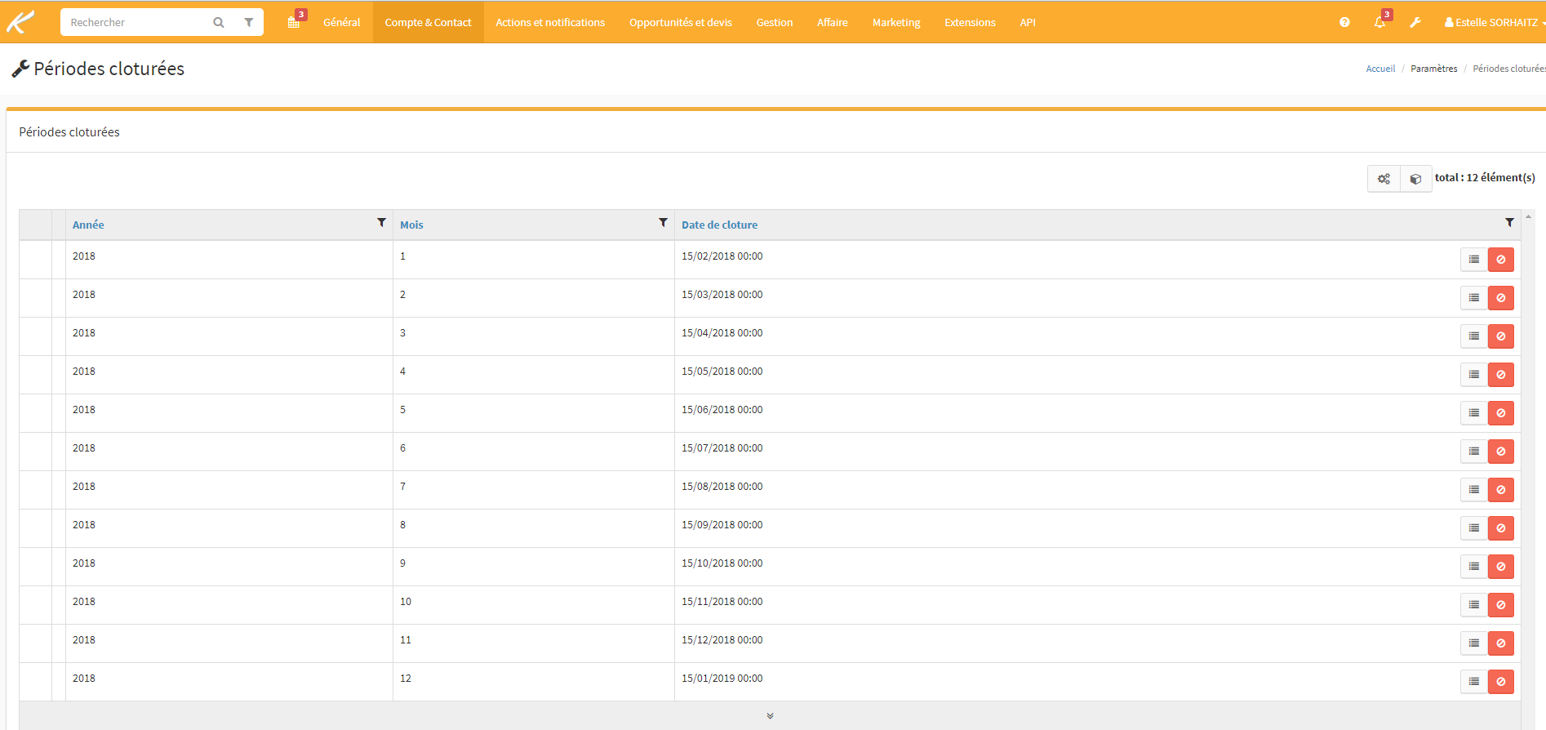Open the list icon for month 7 row
This screenshot has width=1546, height=730.
tap(1474, 490)
